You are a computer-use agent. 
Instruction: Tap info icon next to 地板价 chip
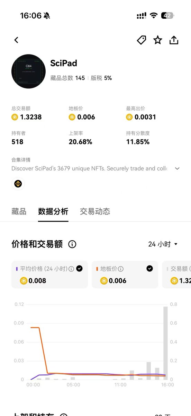[x=121, y=269]
